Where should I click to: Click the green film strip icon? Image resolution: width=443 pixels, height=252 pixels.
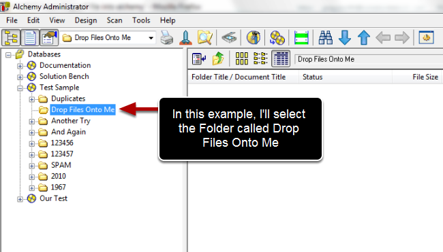tap(301, 38)
